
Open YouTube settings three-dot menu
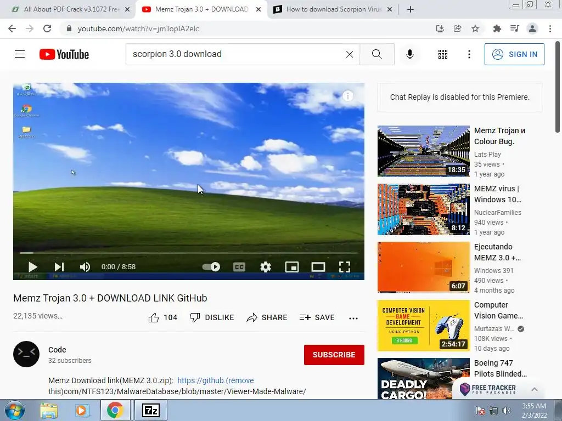(x=469, y=54)
